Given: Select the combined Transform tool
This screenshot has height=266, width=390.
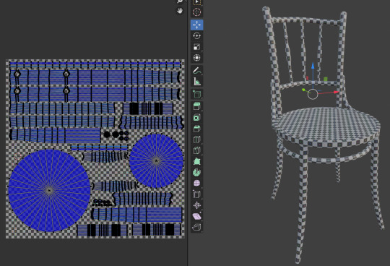Looking at the screenshot, I should point(196,58).
